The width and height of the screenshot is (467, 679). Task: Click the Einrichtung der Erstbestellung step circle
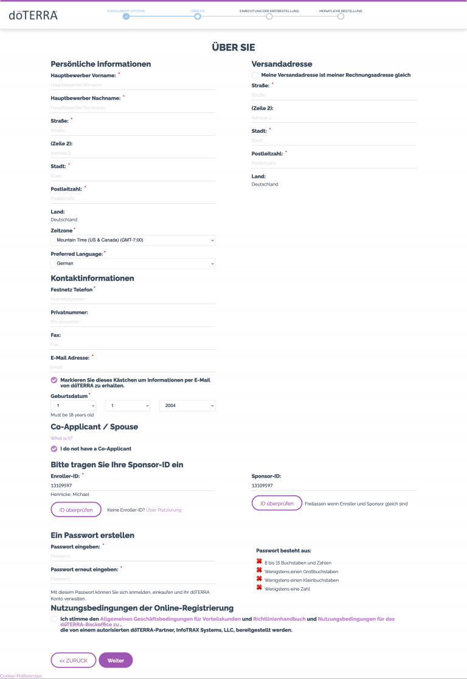pos(269,16)
